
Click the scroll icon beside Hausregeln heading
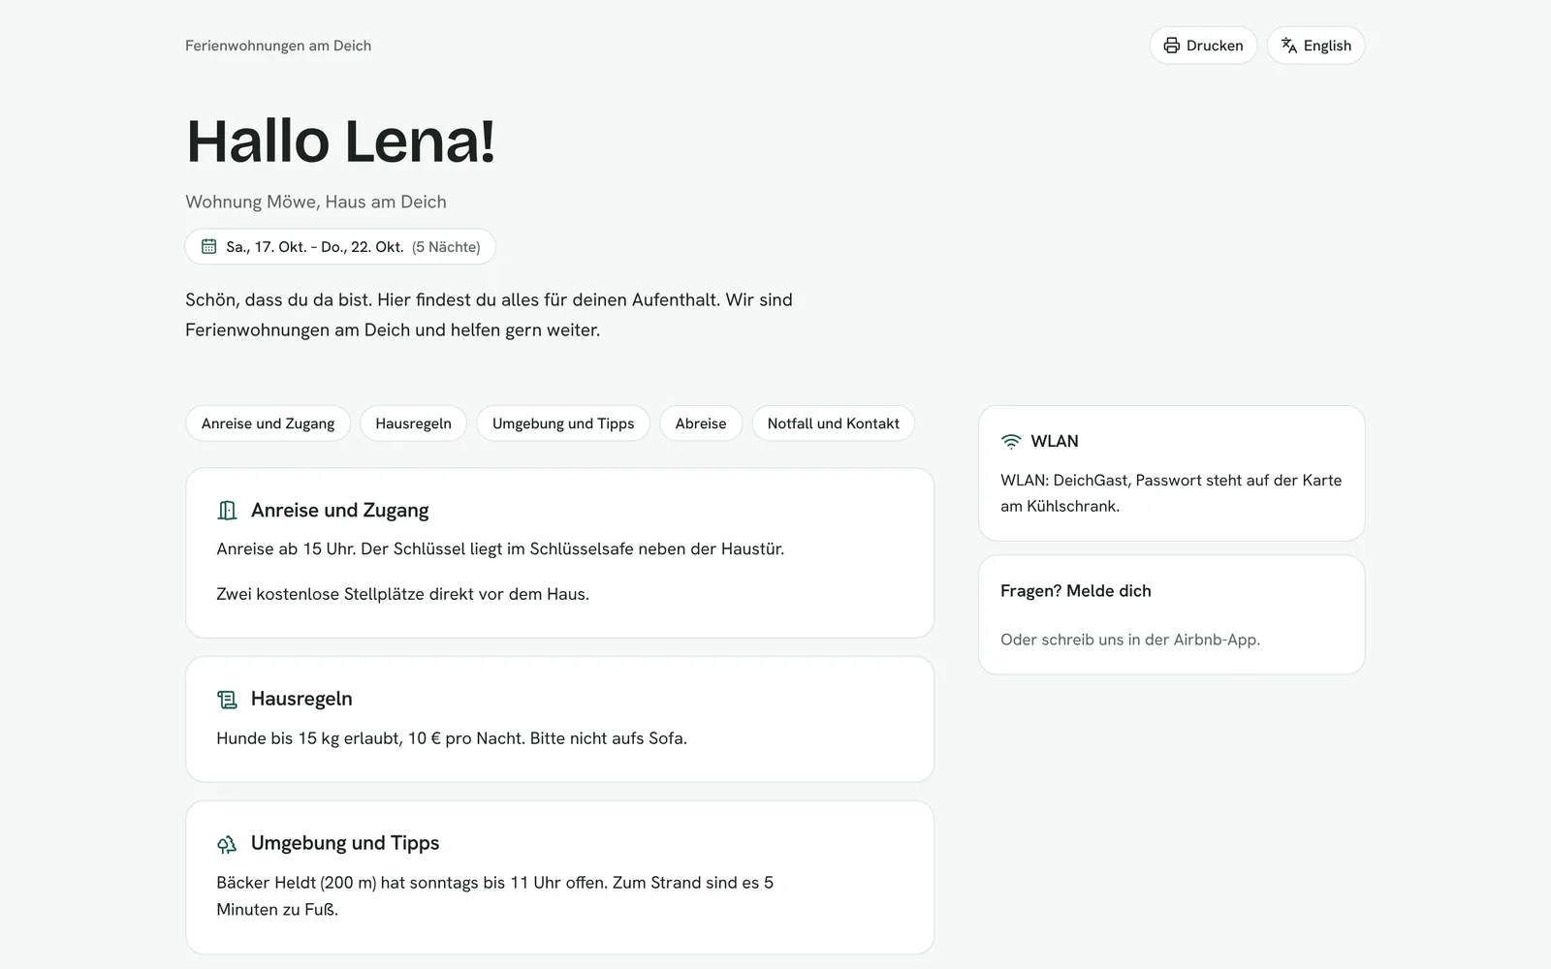tap(227, 699)
